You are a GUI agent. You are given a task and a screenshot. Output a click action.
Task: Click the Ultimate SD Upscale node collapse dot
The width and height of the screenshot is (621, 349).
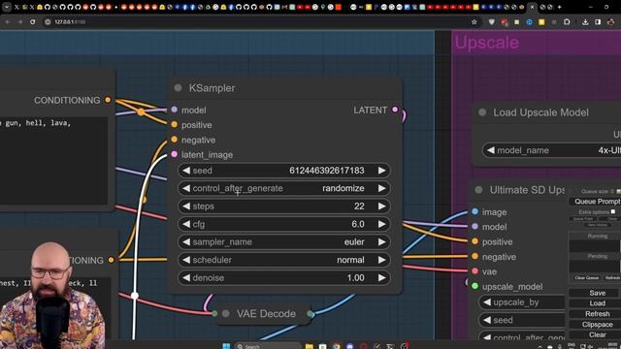tap(478, 190)
